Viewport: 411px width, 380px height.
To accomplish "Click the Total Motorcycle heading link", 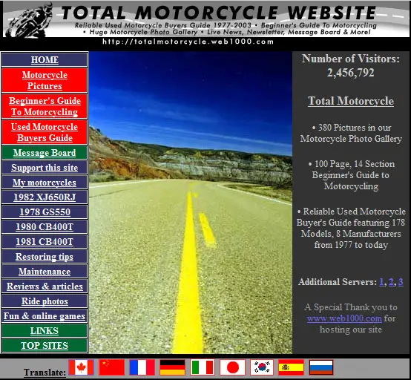I will click(x=351, y=101).
